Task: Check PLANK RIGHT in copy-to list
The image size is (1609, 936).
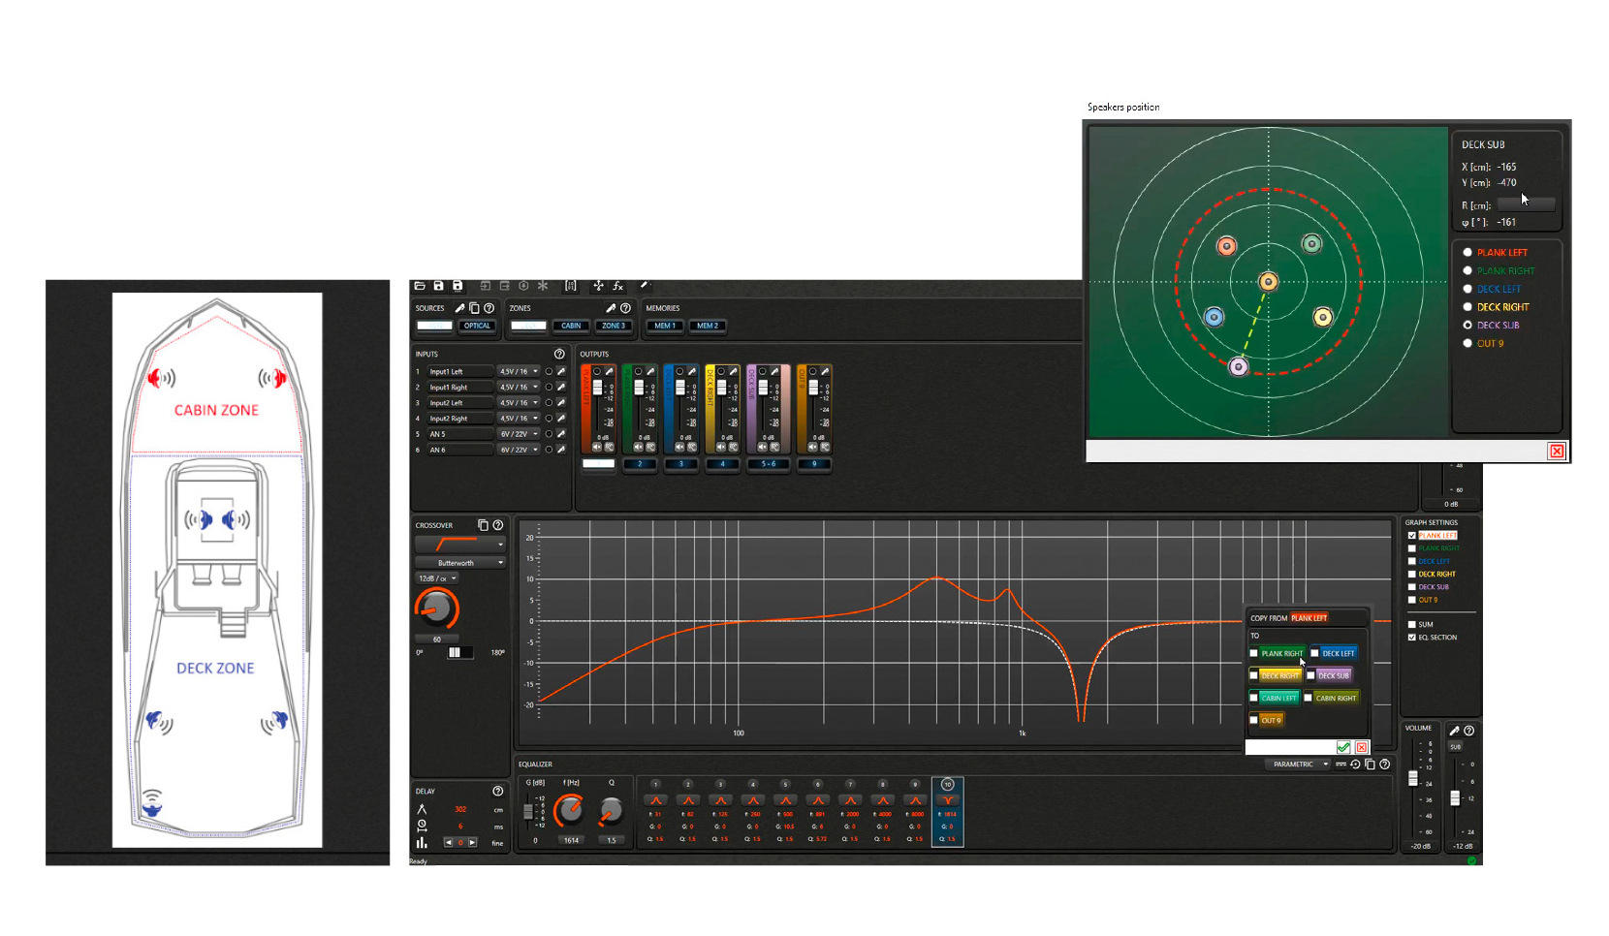Action: point(1254,653)
